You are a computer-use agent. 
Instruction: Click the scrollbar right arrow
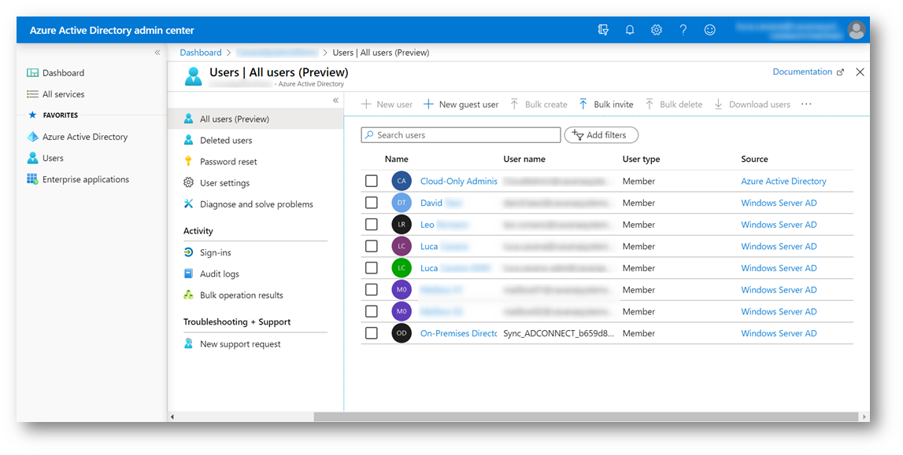(x=863, y=416)
